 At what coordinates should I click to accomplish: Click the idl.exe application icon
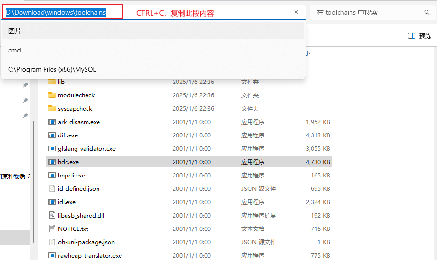tap(52, 202)
